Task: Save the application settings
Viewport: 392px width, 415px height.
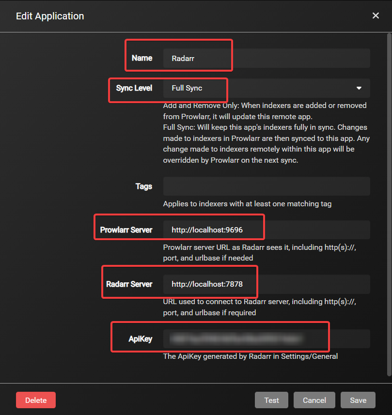Action: point(358,400)
